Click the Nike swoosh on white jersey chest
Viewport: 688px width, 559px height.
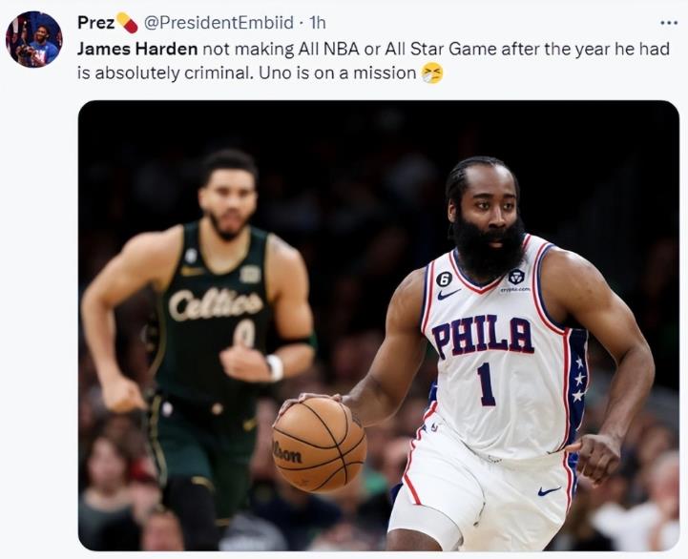[448, 295]
